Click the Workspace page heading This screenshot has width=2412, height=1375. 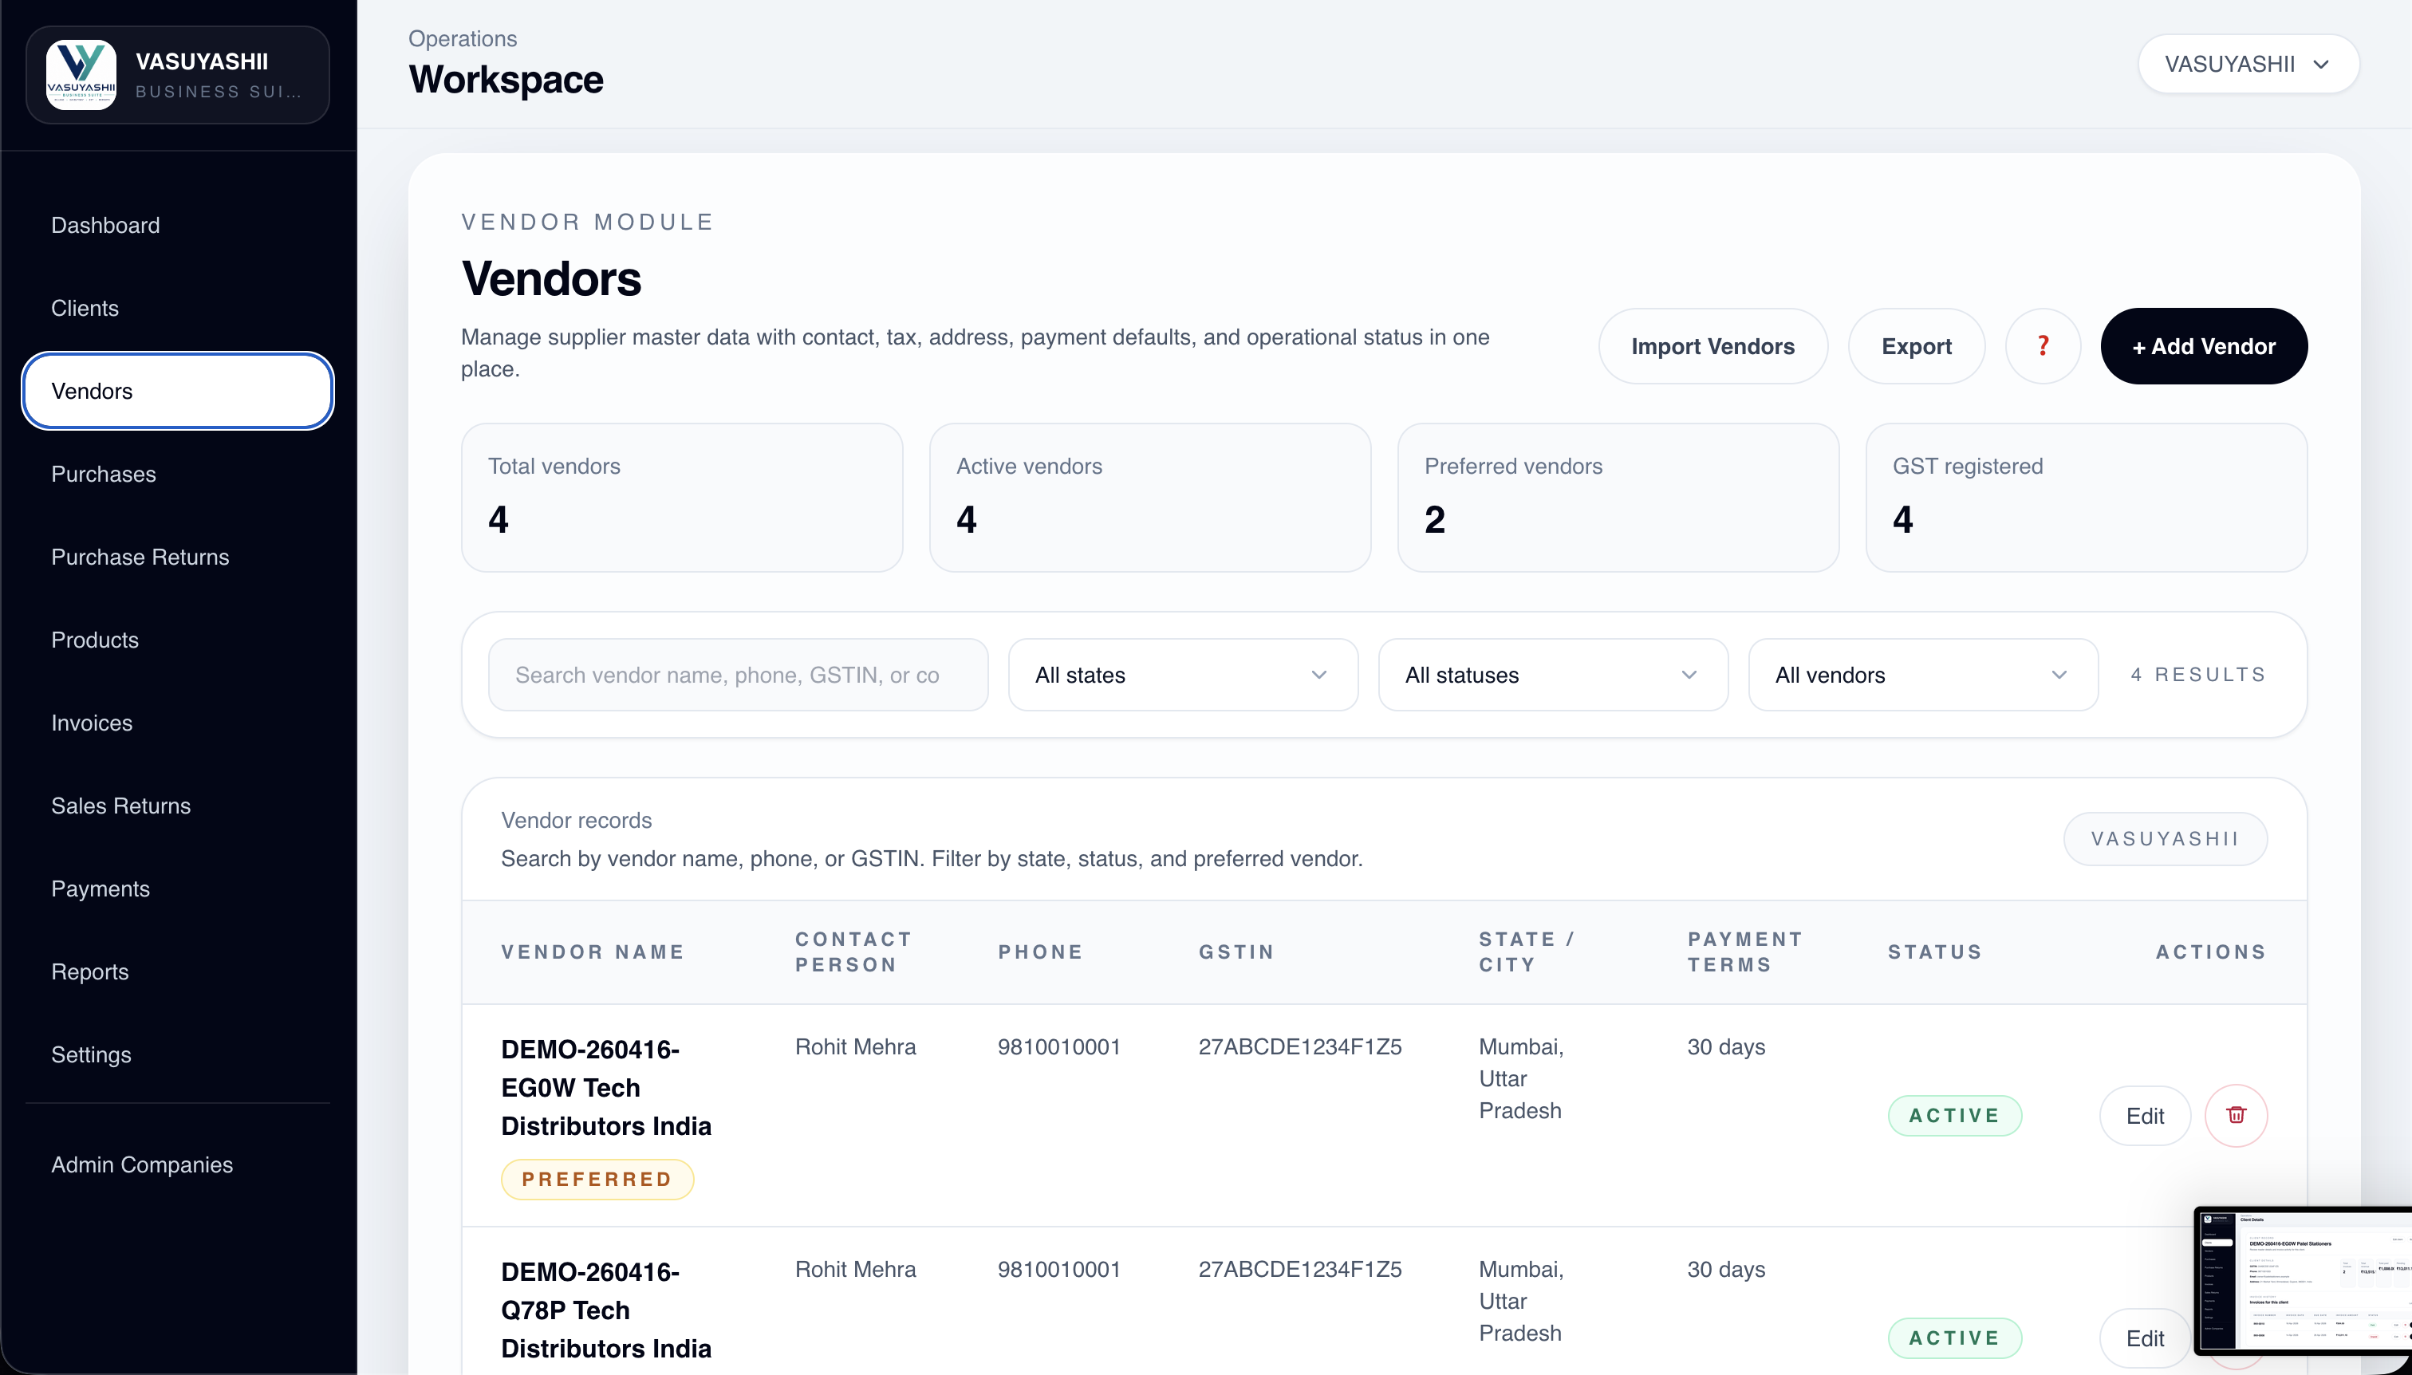[505, 79]
